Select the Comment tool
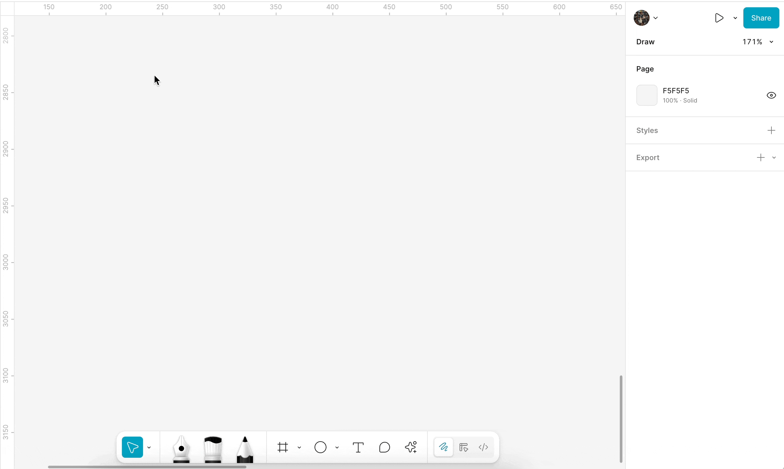The height and width of the screenshot is (469, 784). coord(384,448)
